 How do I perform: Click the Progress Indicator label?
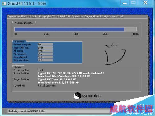[x=24, y=23]
